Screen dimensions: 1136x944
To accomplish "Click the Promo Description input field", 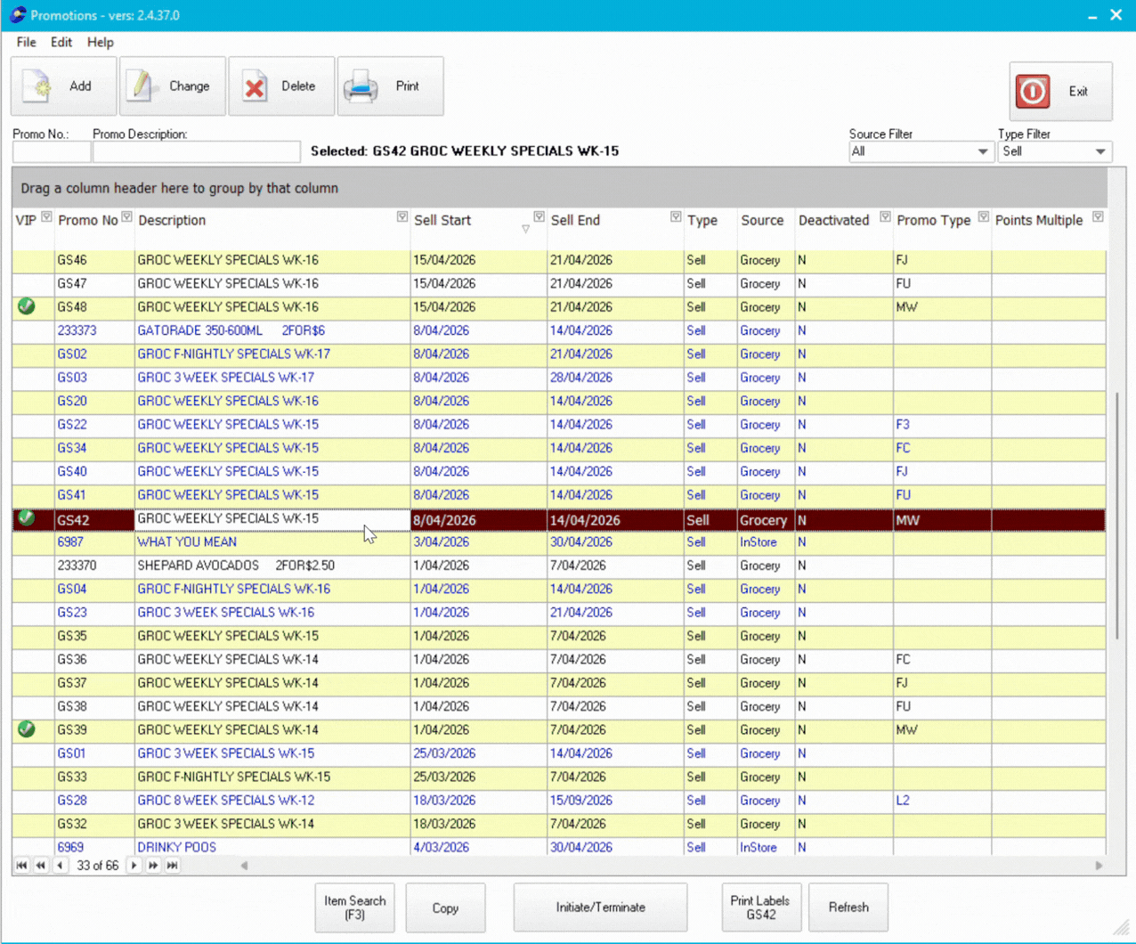I will point(196,152).
